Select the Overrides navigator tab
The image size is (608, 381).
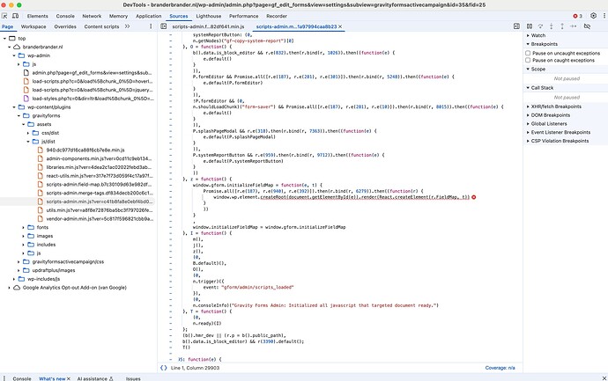(x=65, y=26)
